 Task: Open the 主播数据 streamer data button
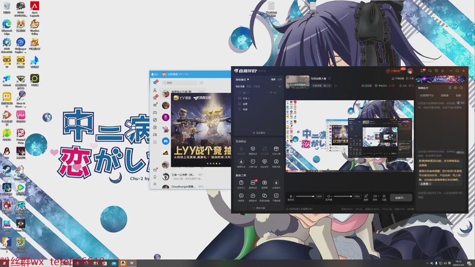click(x=394, y=71)
